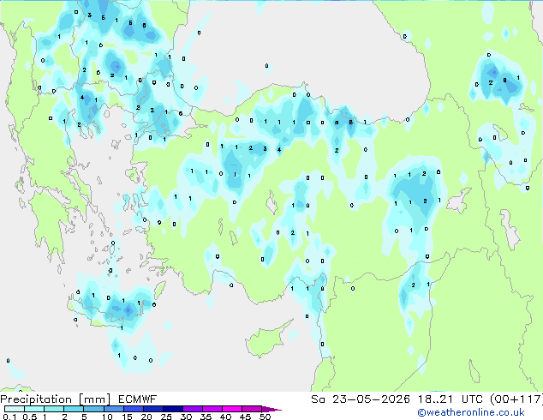Click the 20–25 mm legend swatch
Screen dimensions: 543x420
point(152,409)
